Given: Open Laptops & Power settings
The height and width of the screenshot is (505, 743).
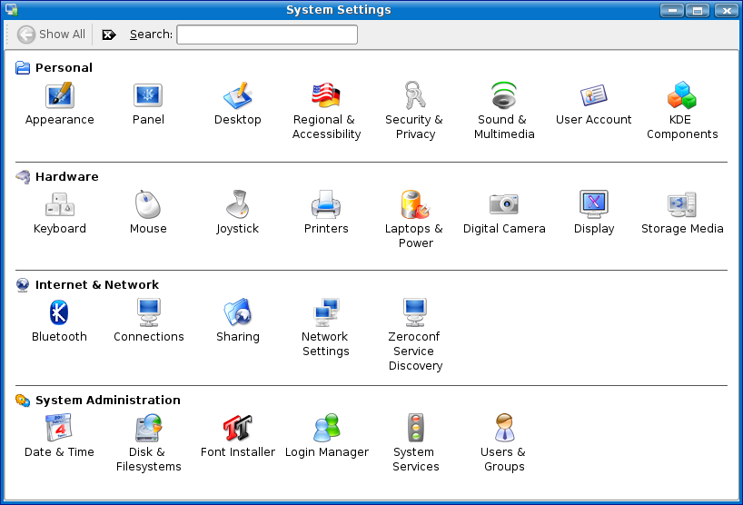Looking at the screenshot, I should coord(414,204).
